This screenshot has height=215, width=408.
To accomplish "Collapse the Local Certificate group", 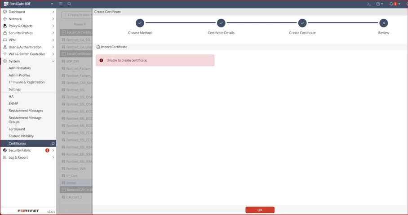I will click(63, 54).
